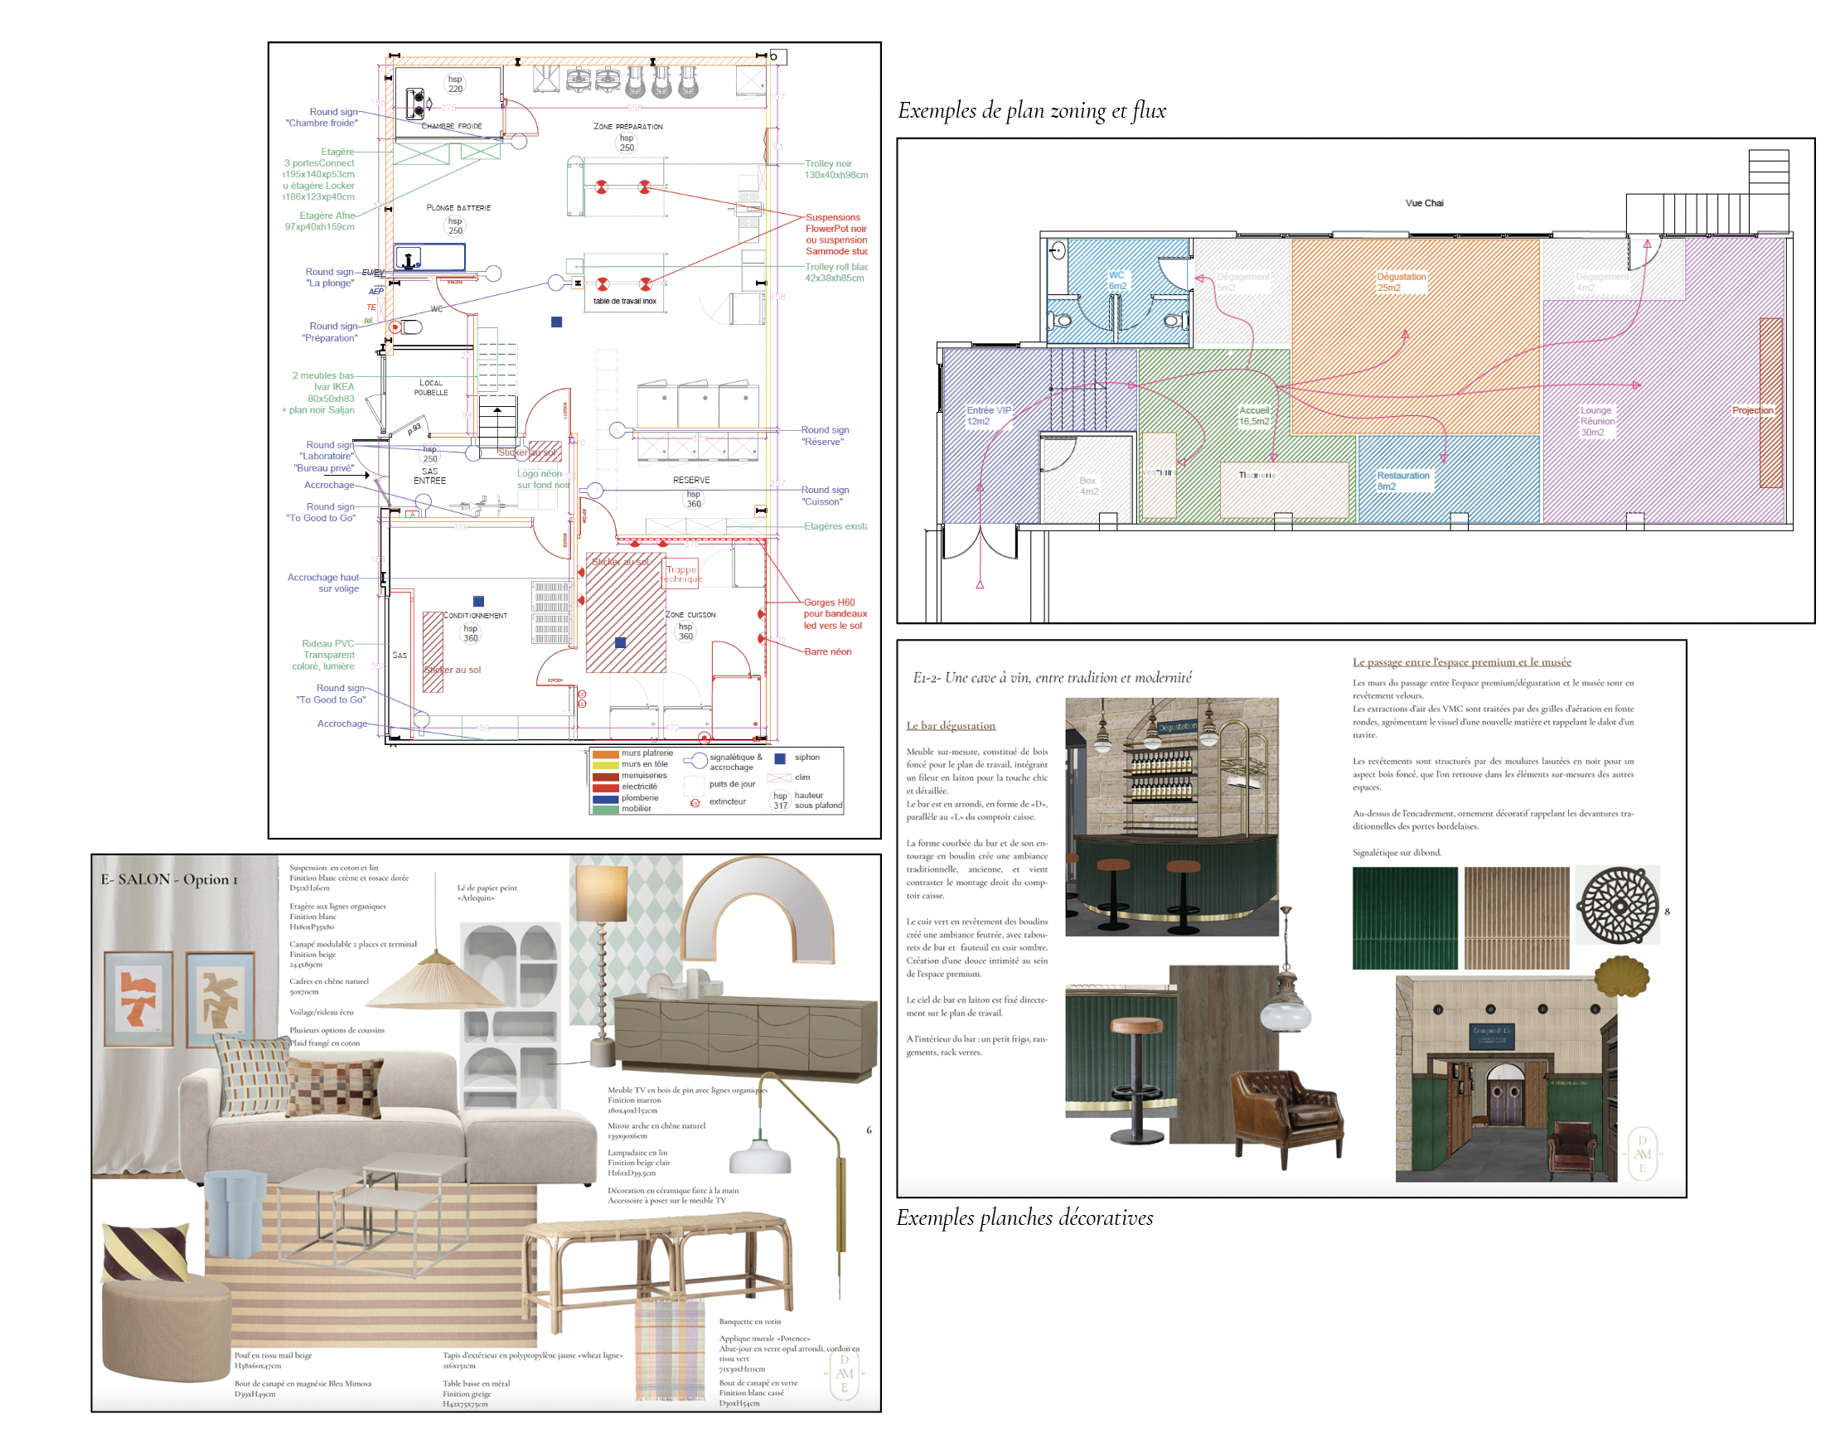1845x1452 pixels.
Task: Click the "hsp 220" ceiling height marker
Action: coord(455,84)
